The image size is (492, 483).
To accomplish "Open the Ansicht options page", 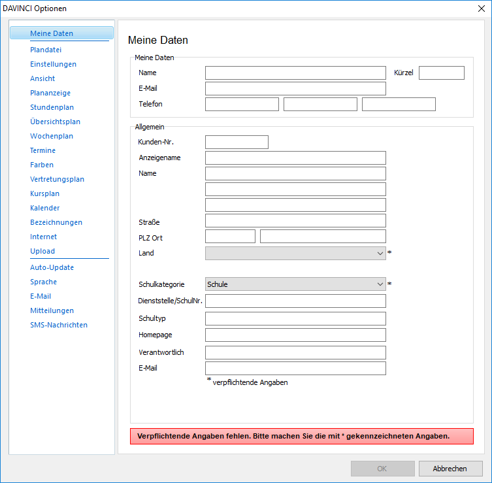I will click(42, 78).
